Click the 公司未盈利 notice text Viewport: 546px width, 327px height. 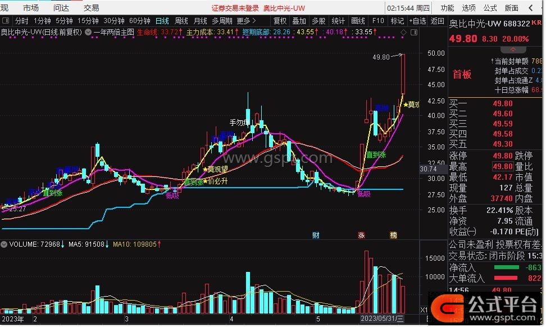(471, 244)
